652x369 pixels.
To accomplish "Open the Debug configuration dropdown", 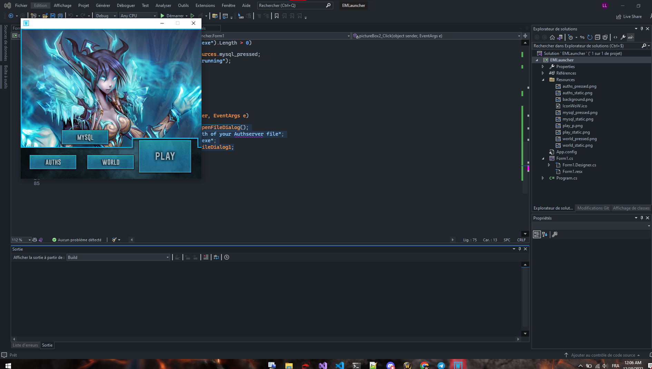I will pos(106,16).
